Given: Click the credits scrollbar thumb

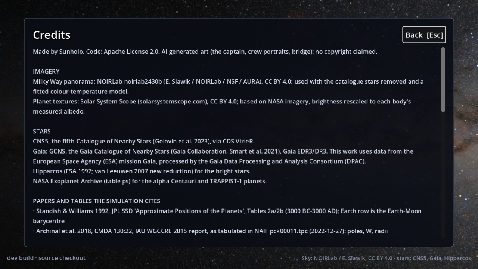Looking at the screenshot, I should 443,80.
